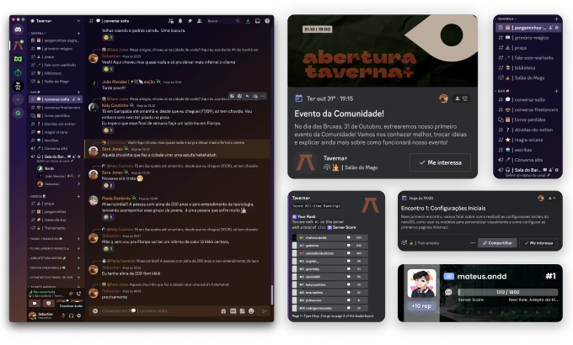Open the GIF picker icon
This screenshot has width=573, height=345.
click(233, 311)
